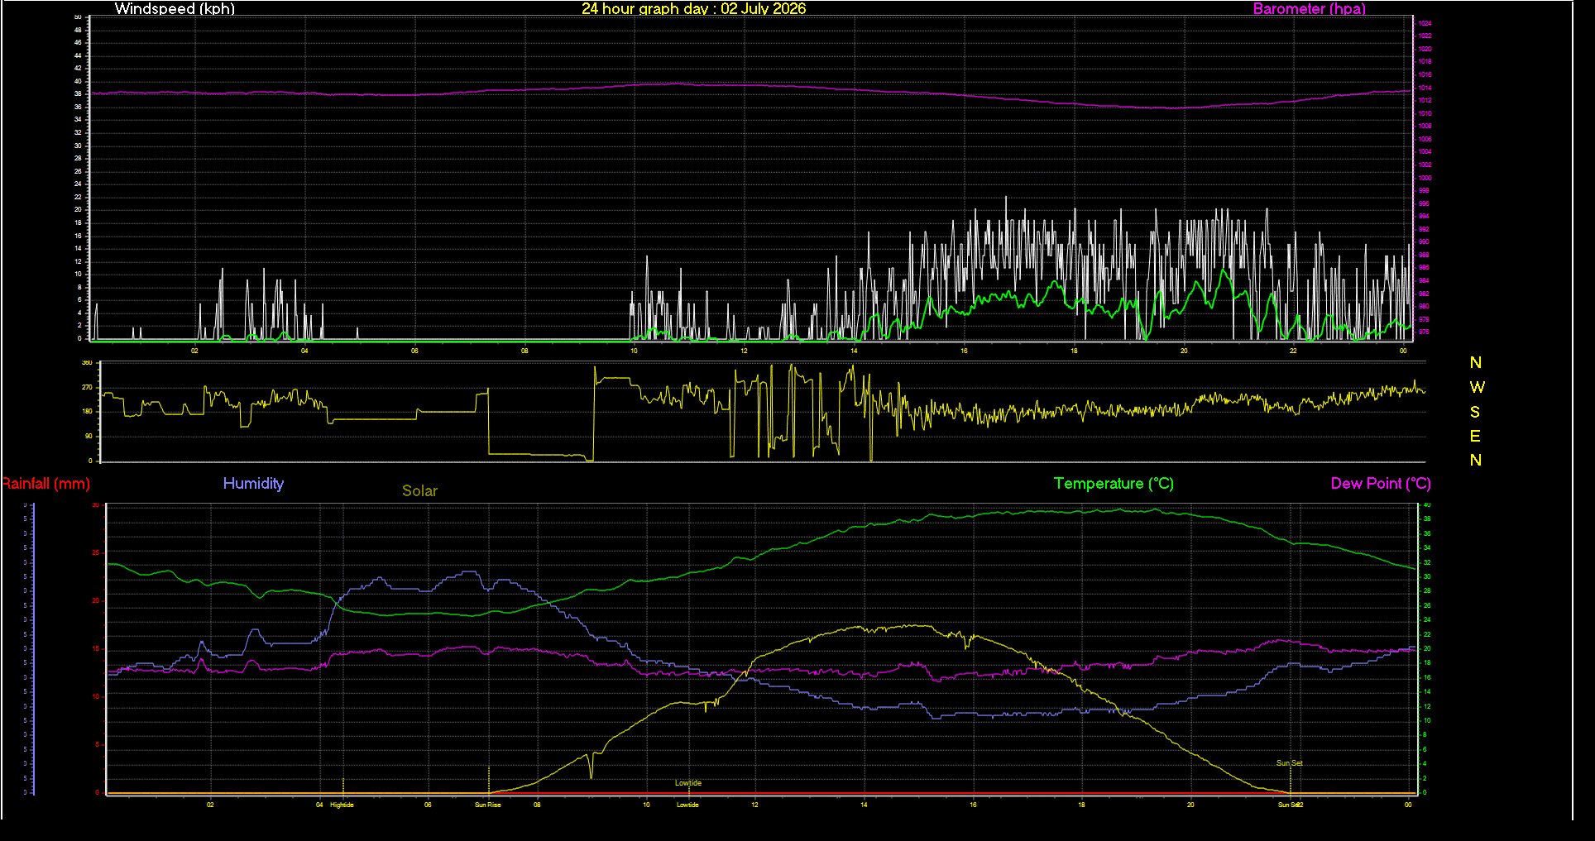
Task: Select the blue "Humidity" legend label
Action: pos(253,484)
